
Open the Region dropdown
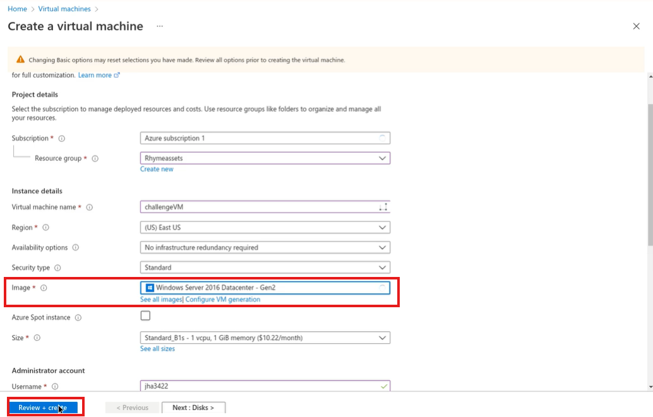tap(265, 228)
